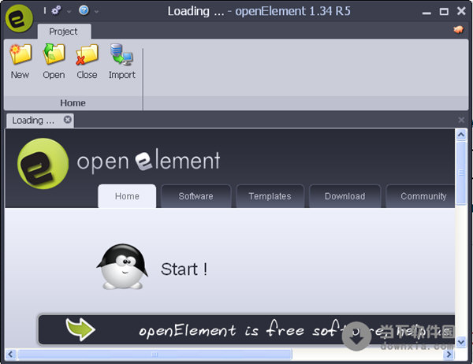
Task: Click the vertical scrollbar thumb
Action: point(461,173)
